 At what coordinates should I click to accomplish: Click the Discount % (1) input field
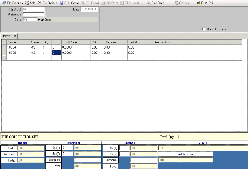[68, 148]
